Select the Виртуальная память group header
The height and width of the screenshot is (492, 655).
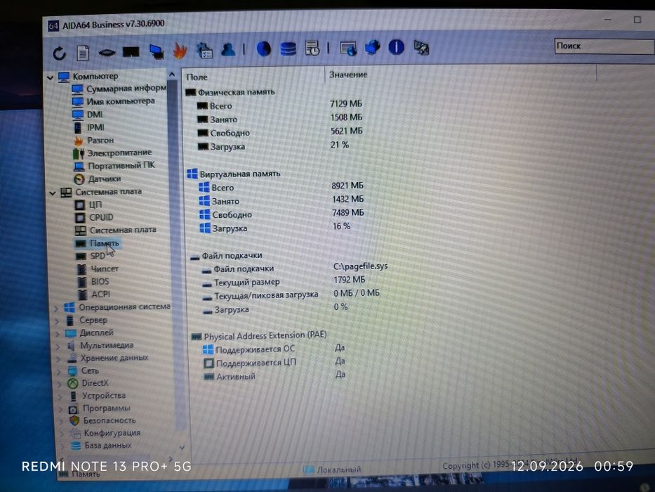pos(240,174)
